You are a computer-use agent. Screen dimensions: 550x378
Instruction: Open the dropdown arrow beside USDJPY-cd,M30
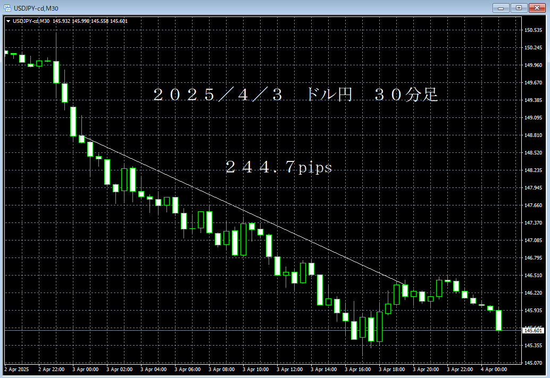click(x=9, y=20)
